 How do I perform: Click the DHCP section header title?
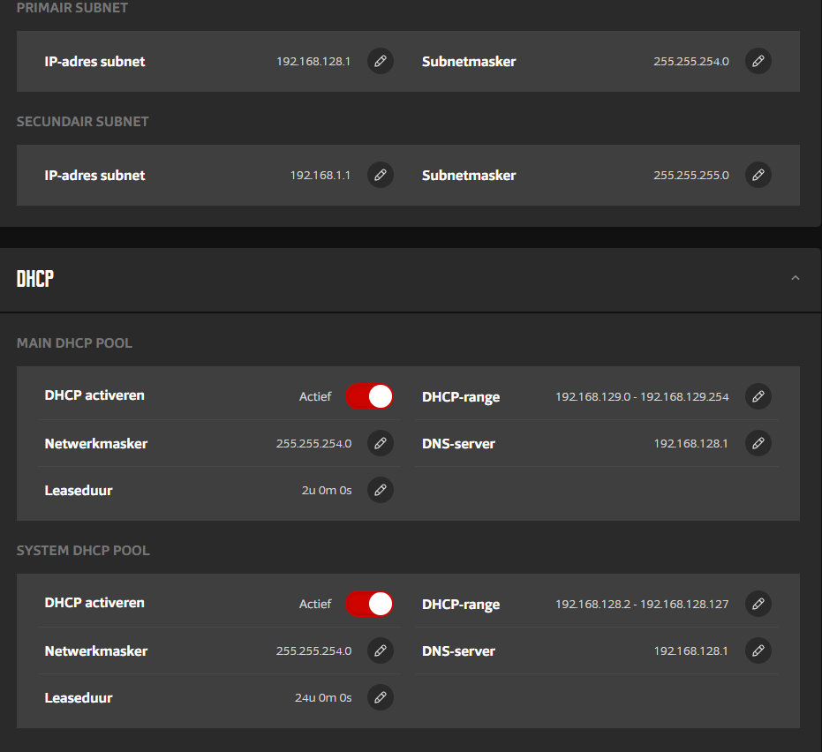(35, 279)
